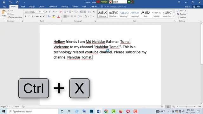The height and width of the screenshot is (114, 203).
Task: Apply the Heading 1 style
Action: coord(124,14)
